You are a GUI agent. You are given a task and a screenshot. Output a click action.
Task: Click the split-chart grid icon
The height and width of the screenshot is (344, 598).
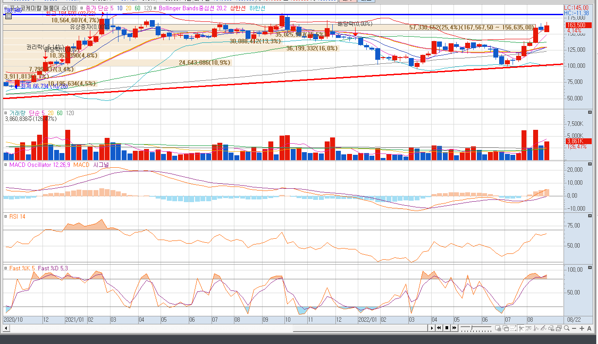(x=498, y=328)
